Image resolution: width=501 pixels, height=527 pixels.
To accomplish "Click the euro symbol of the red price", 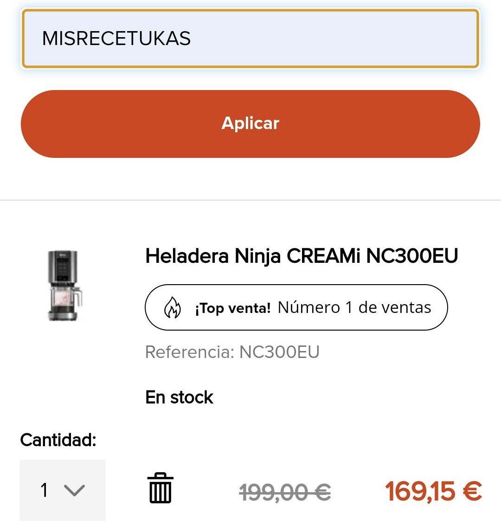I will [472, 491].
